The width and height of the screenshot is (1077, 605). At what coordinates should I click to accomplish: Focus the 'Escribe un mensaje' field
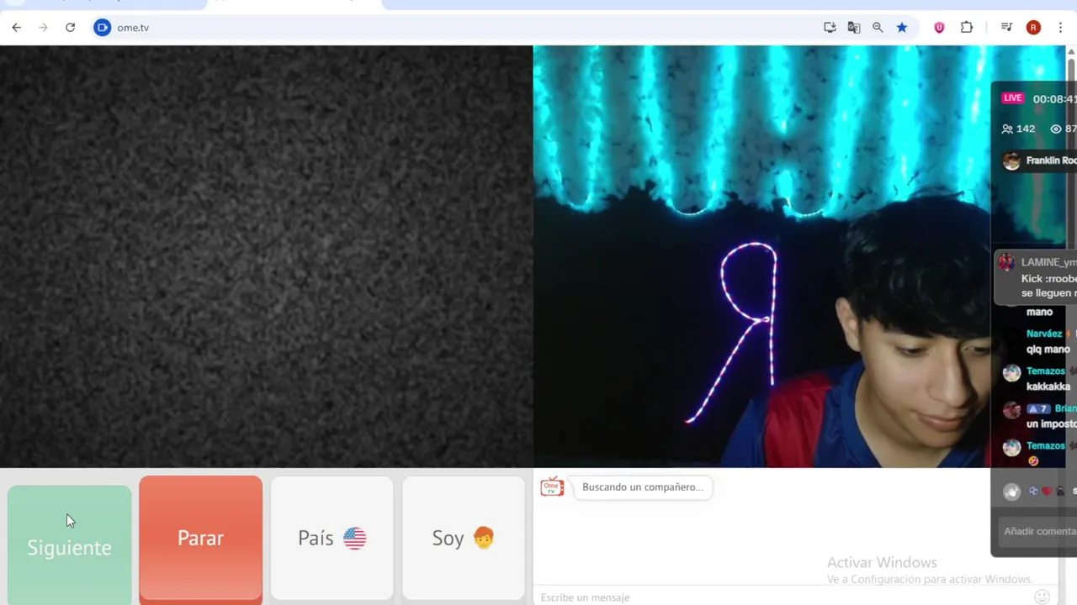[x=783, y=597]
